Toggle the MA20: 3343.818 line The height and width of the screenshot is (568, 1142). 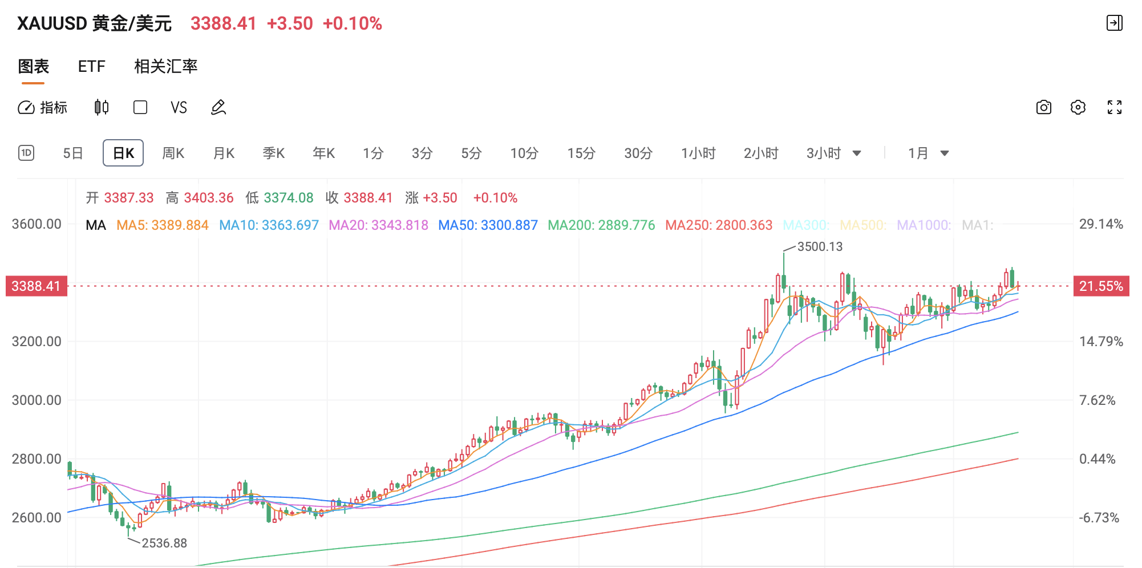point(378,225)
